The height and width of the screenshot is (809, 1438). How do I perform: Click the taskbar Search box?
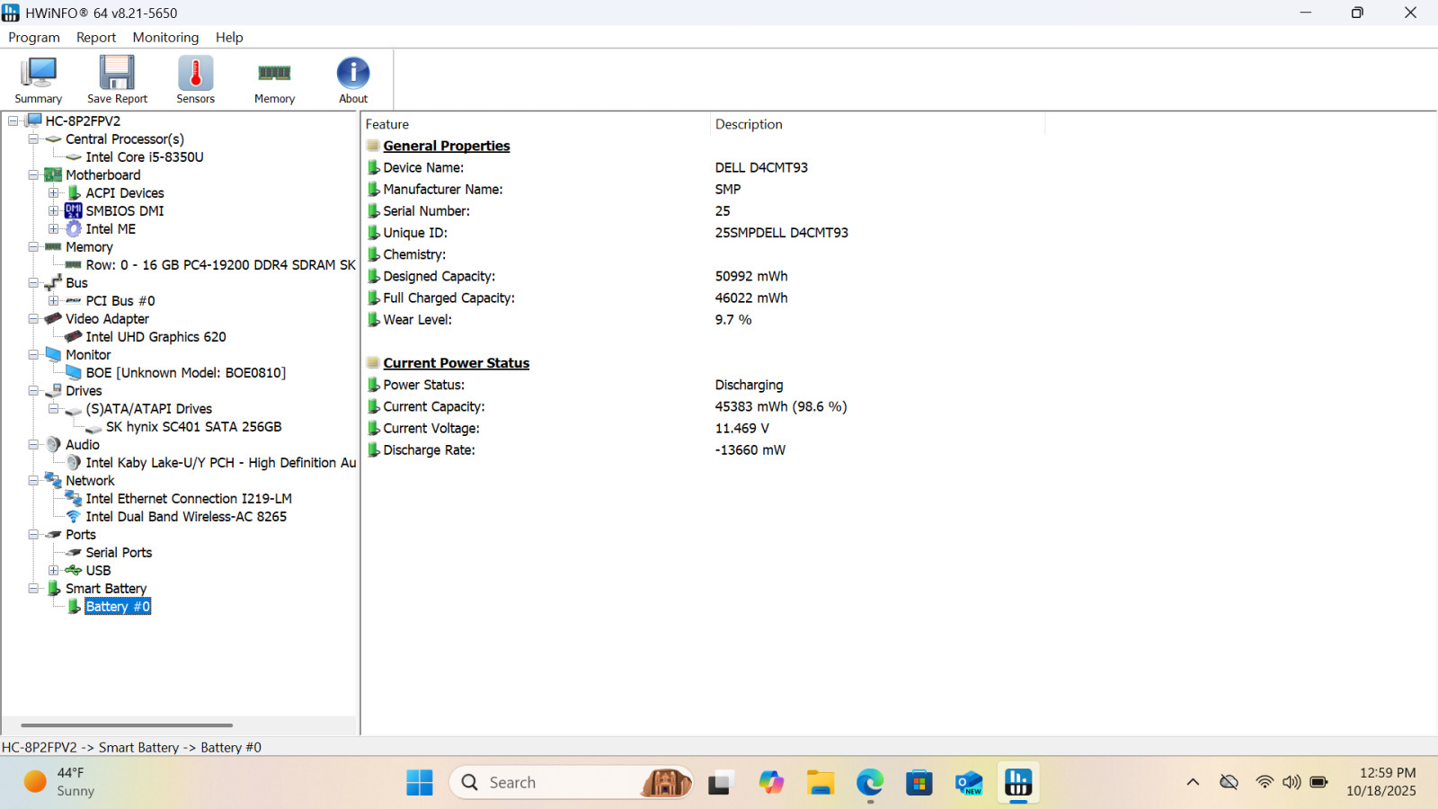571,782
